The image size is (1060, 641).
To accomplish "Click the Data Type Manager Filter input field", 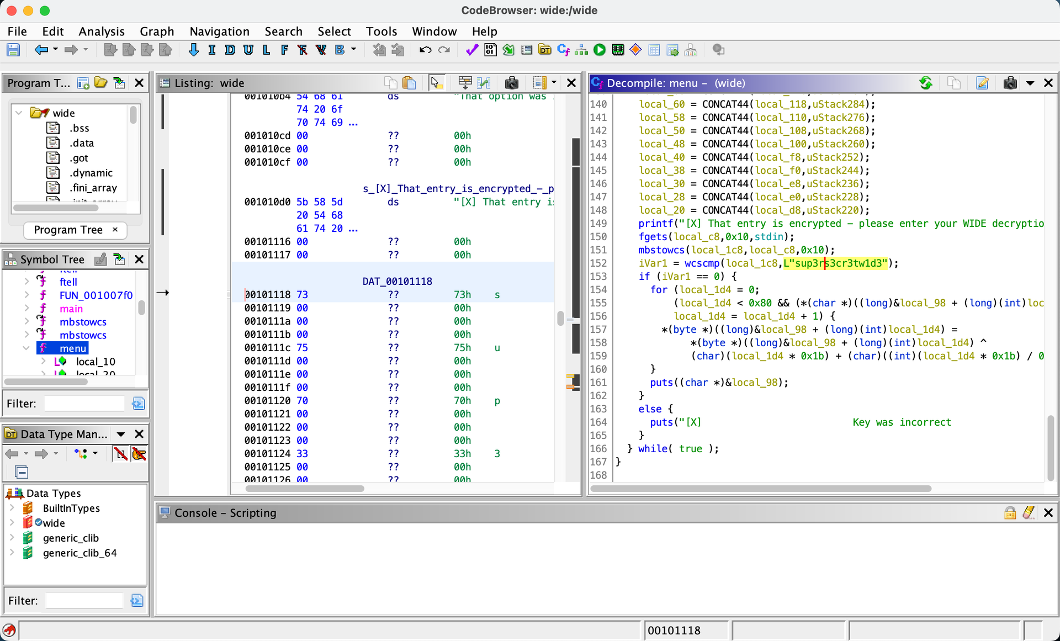I will 84,601.
